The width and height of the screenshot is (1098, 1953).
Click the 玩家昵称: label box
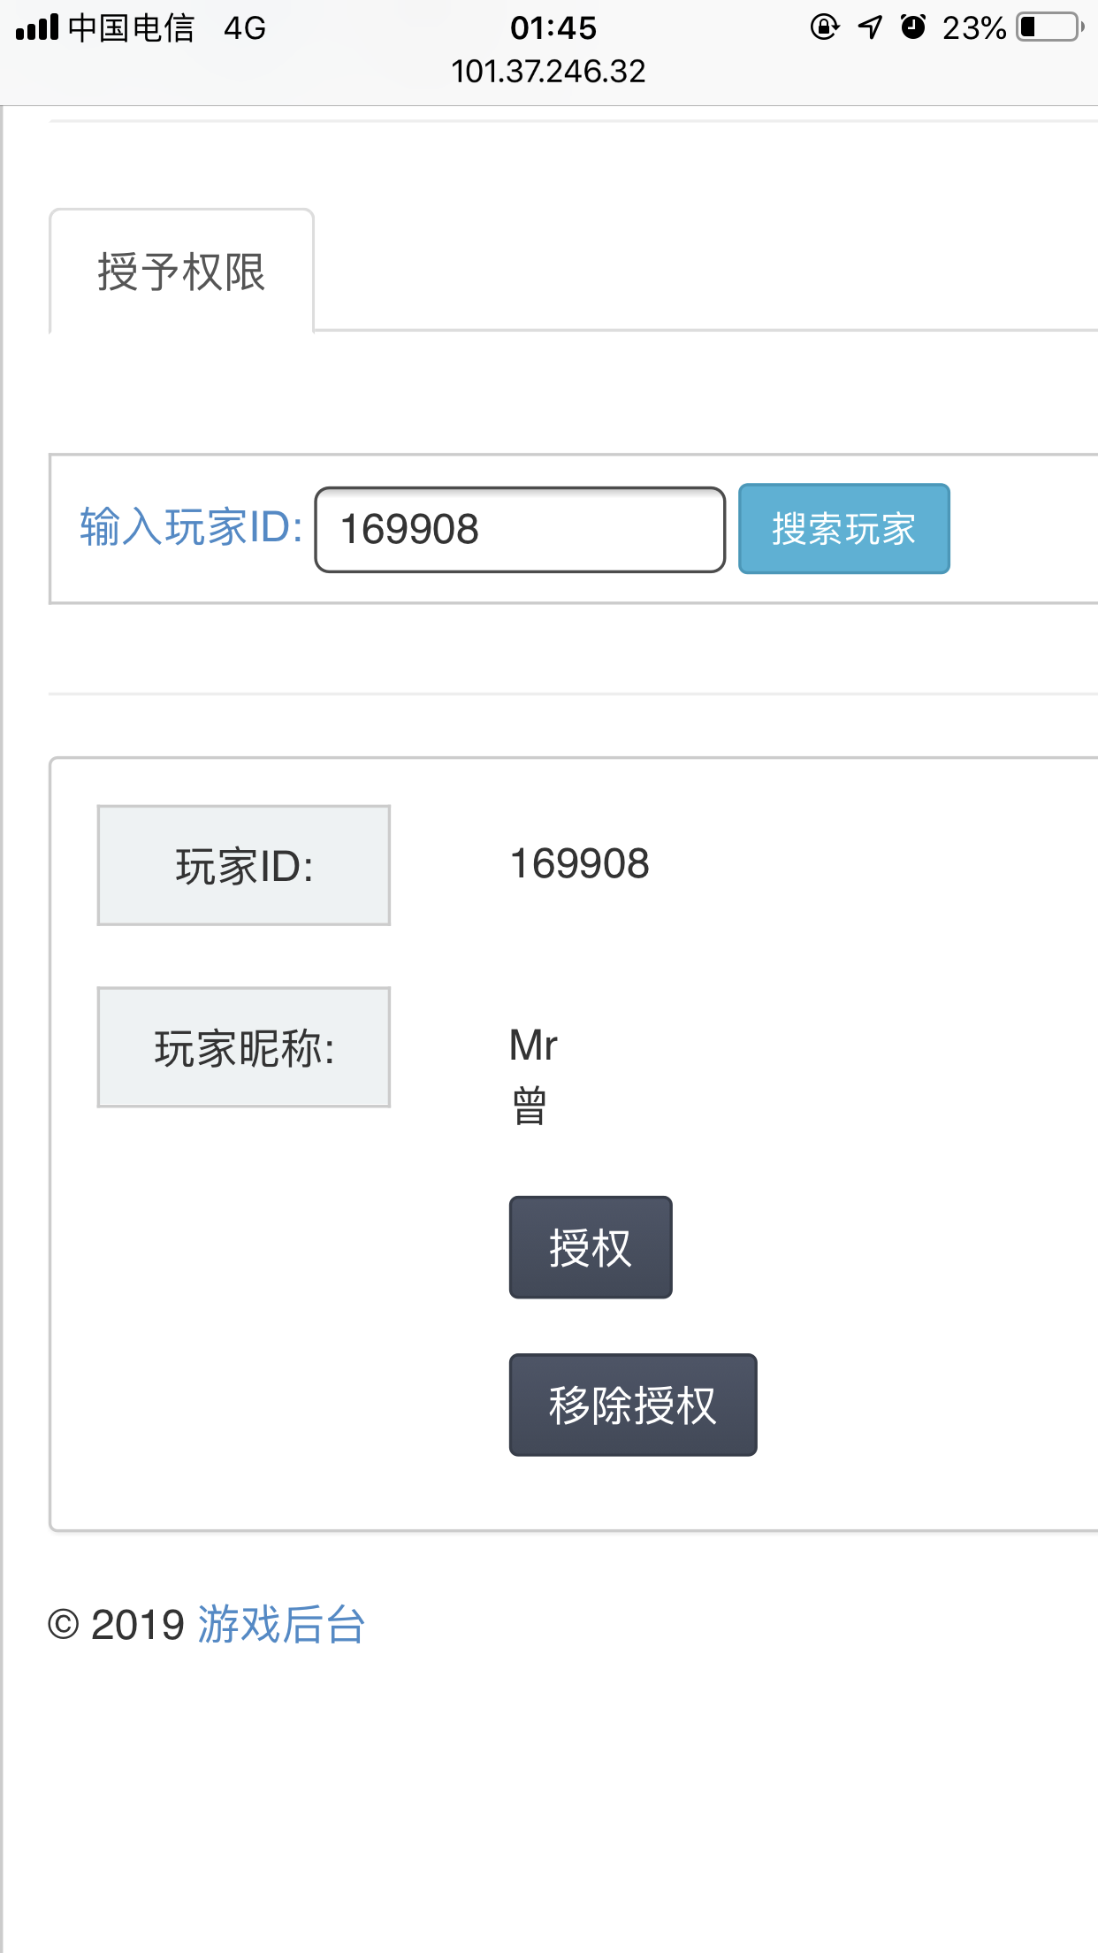(x=244, y=1048)
